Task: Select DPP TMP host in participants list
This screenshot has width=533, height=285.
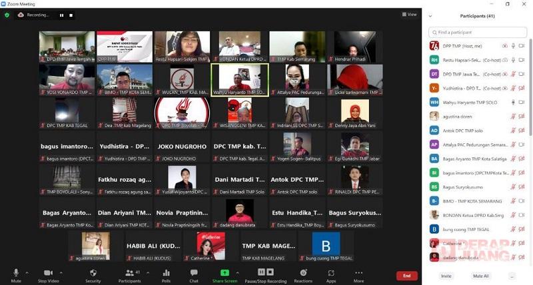Action: tap(478, 46)
